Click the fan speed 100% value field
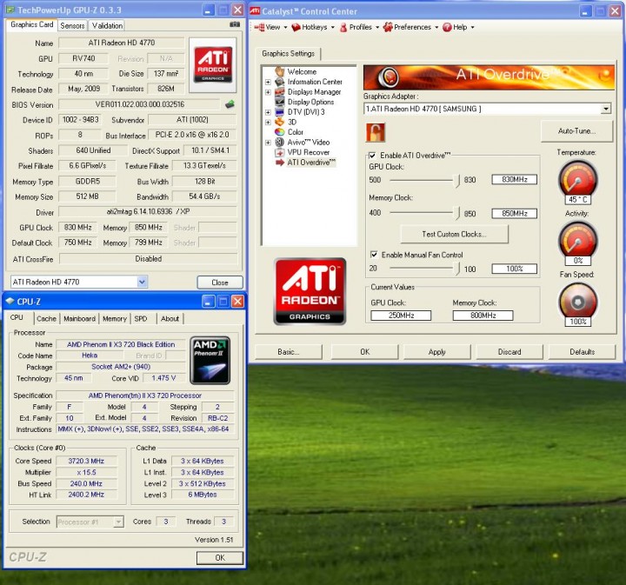Image resolution: width=626 pixels, height=585 pixels. 514,269
